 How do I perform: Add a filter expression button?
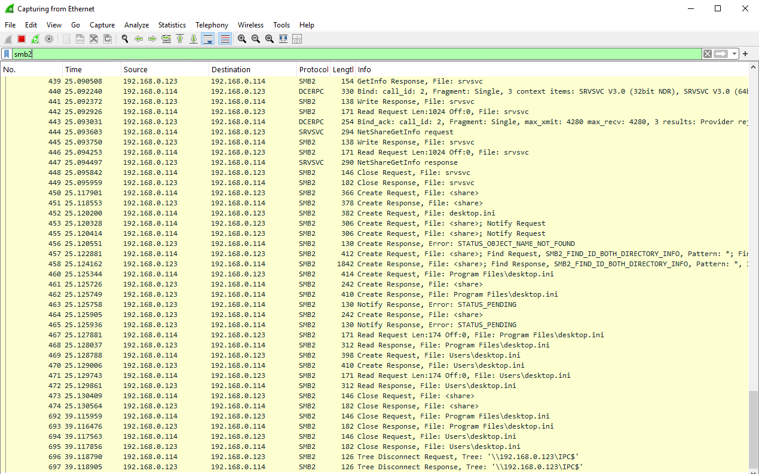click(x=745, y=54)
